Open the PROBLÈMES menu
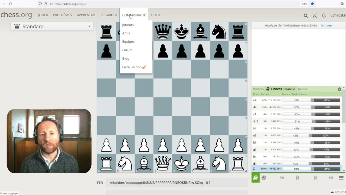 tap(62, 15)
